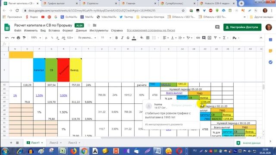Open the 123 number format dropdown
276x155 pixels.
coord(70,38)
